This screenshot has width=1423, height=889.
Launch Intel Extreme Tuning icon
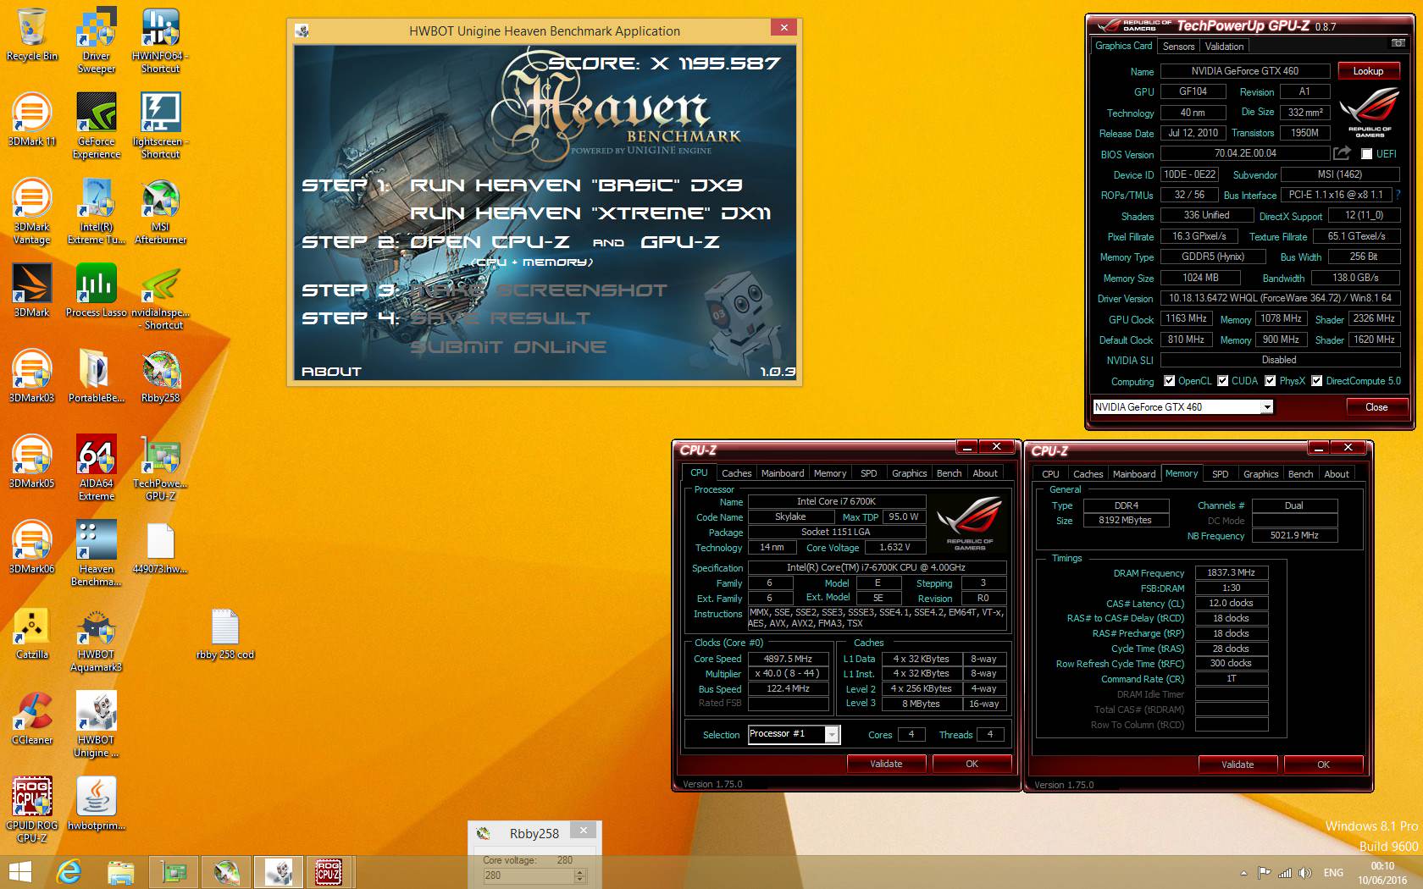(x=97, y=212)
